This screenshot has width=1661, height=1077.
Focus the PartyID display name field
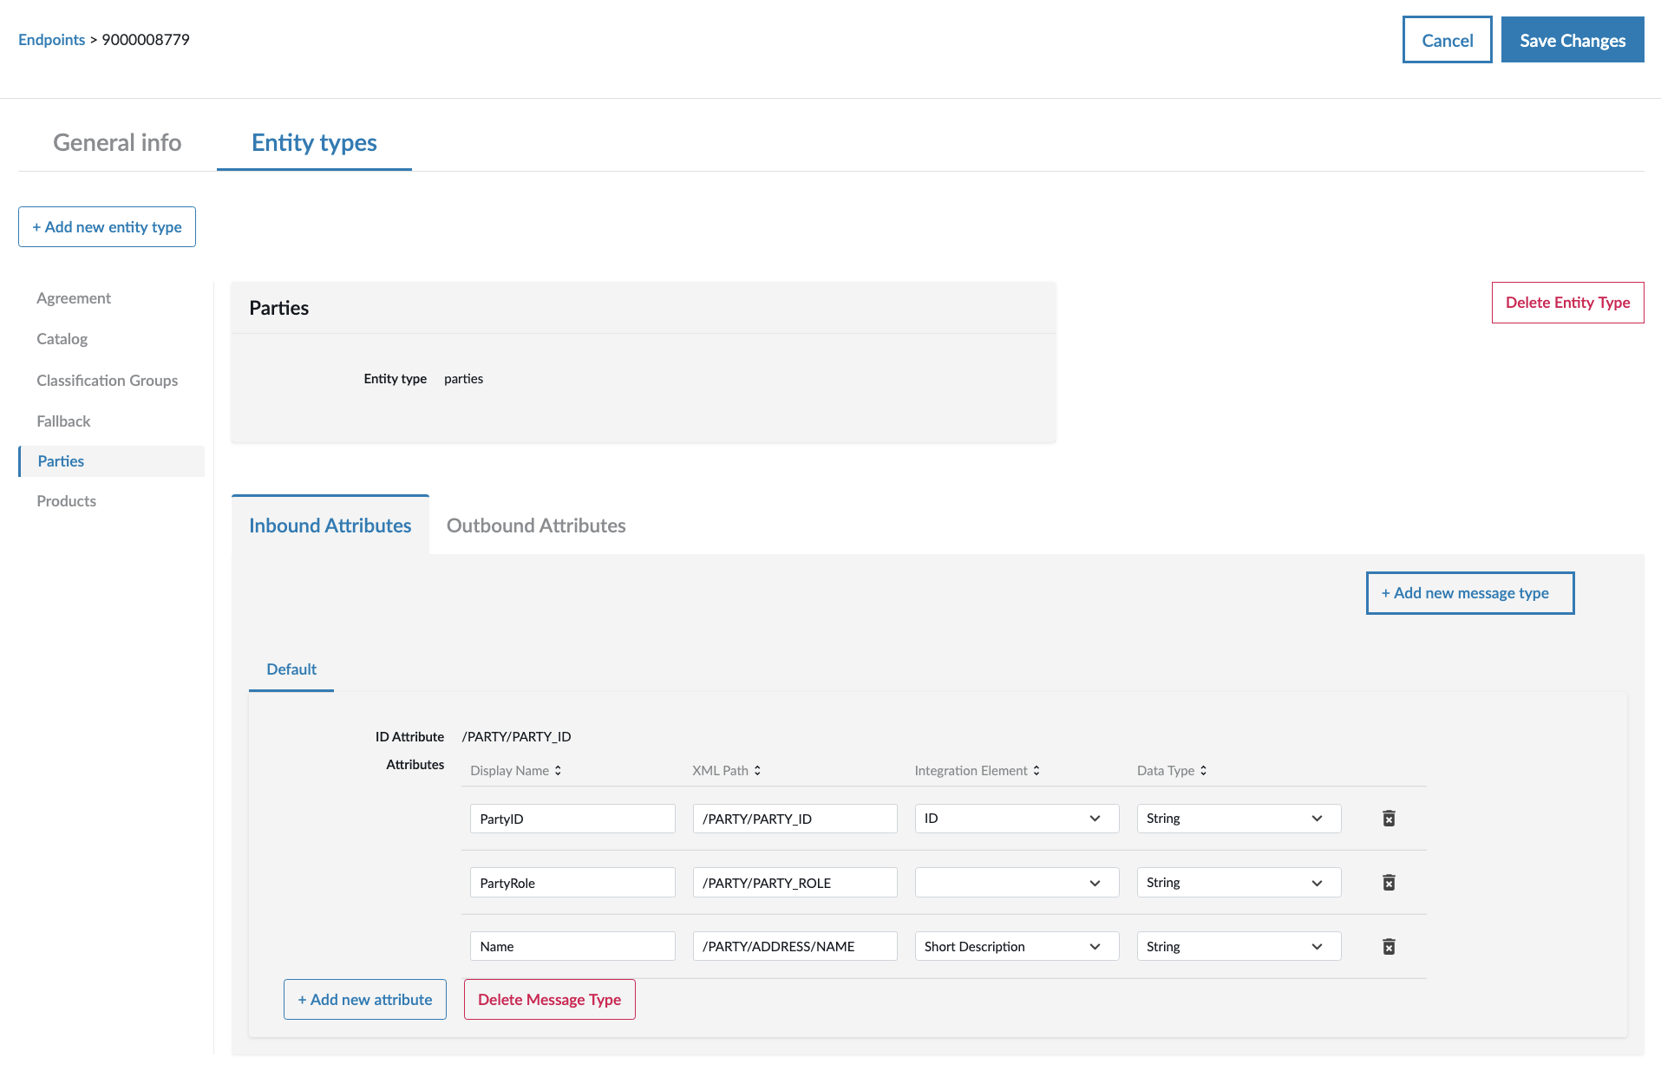pyautogui.click(x=572, y=819)
